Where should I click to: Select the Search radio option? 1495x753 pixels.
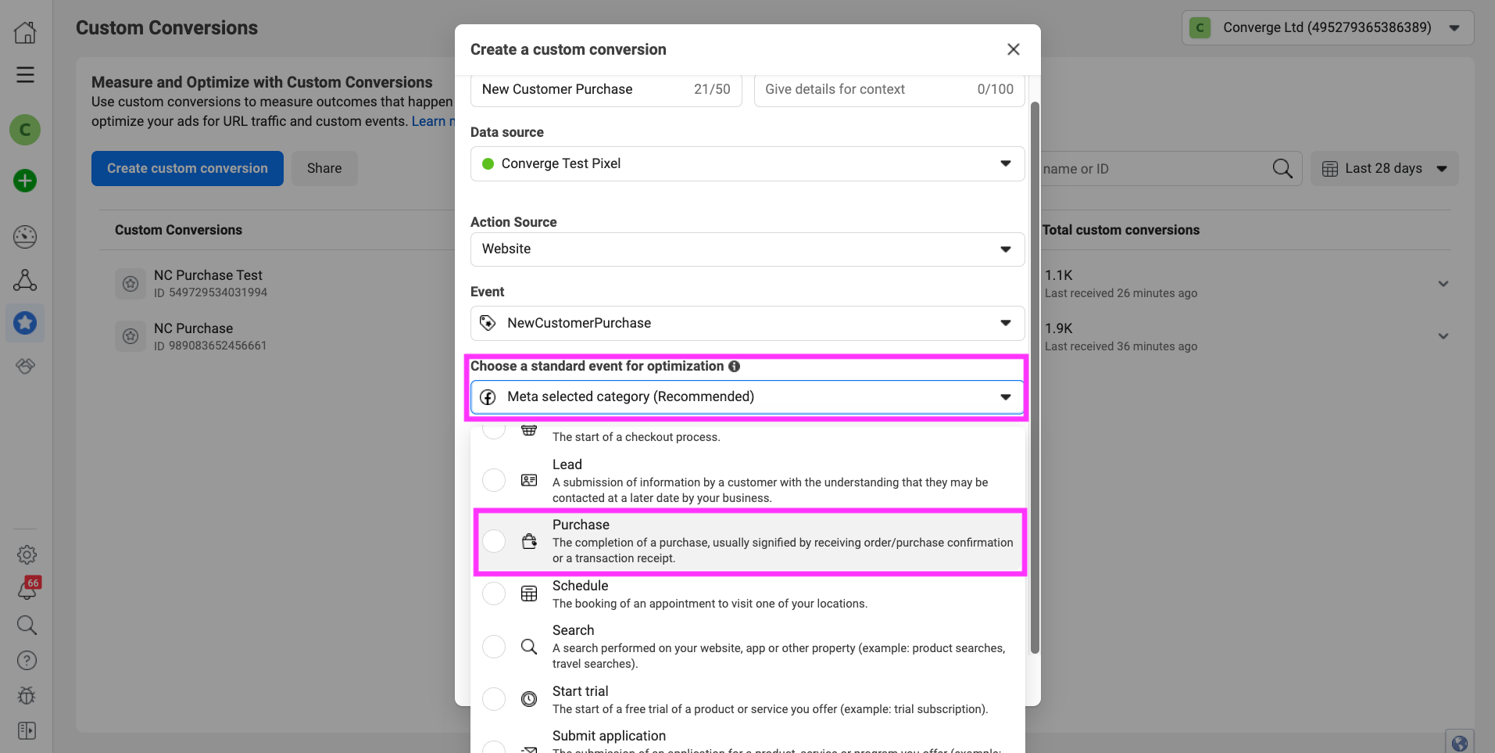[494, 647]
